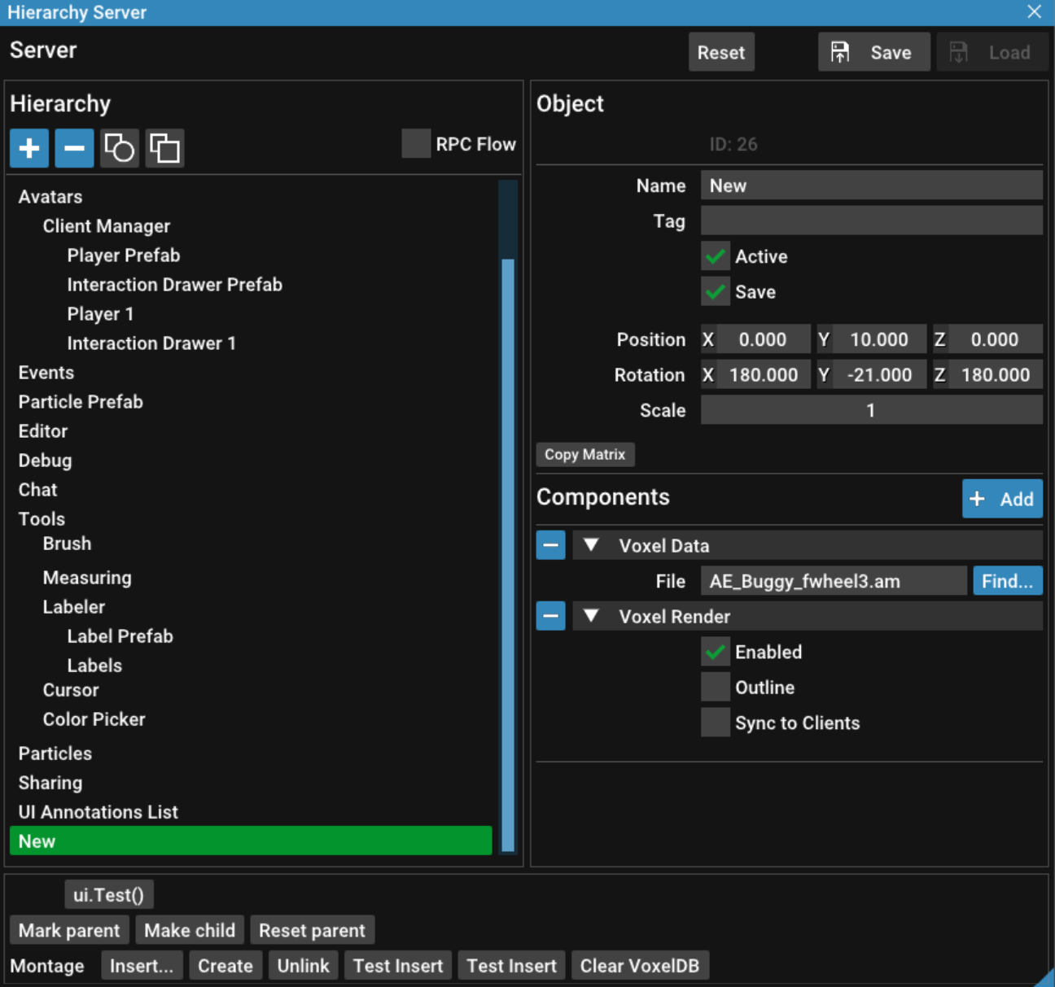
Task: Click Make child button
Action: point(190,930)
